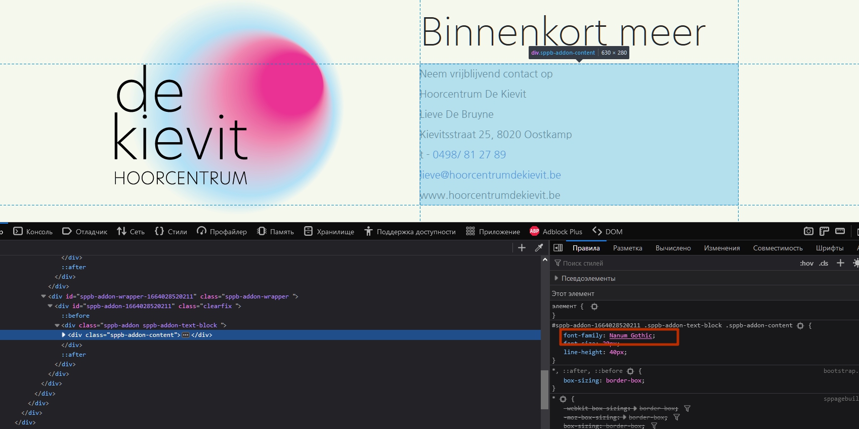Add new style rule with plus icon
Image resolution: width=859 pixels, height=429 pixels.
pos(840,263)
